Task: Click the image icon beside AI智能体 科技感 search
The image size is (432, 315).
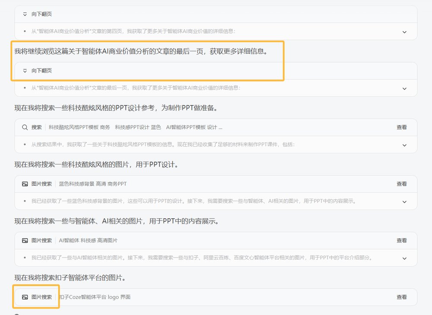Action: coord(25,240)
